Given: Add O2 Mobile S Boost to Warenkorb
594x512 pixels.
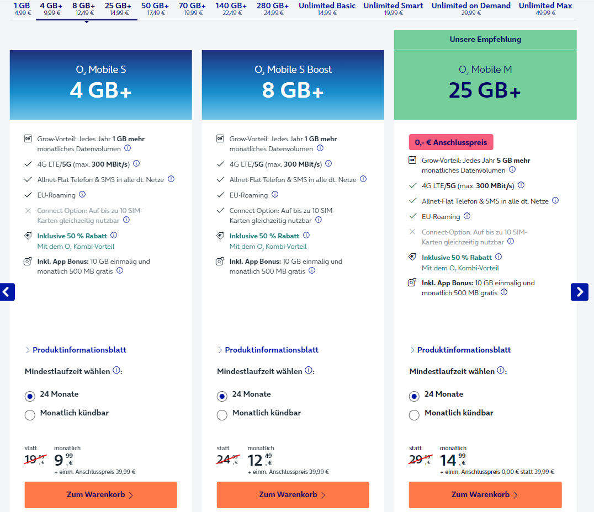Looking at the screenshot, I should pyautogui.click(x=293, y=494).
